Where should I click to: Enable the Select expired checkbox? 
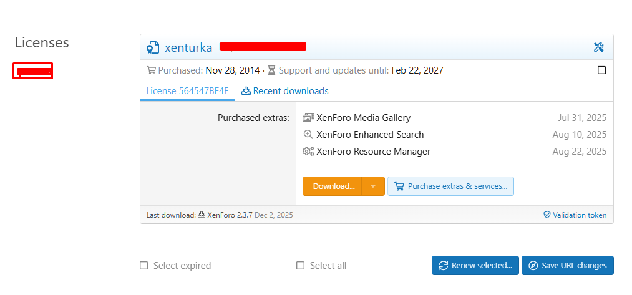pos(144,266)
